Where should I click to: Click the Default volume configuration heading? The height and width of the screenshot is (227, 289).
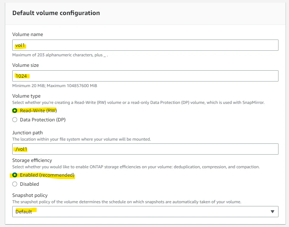click(x=56, y=13)
